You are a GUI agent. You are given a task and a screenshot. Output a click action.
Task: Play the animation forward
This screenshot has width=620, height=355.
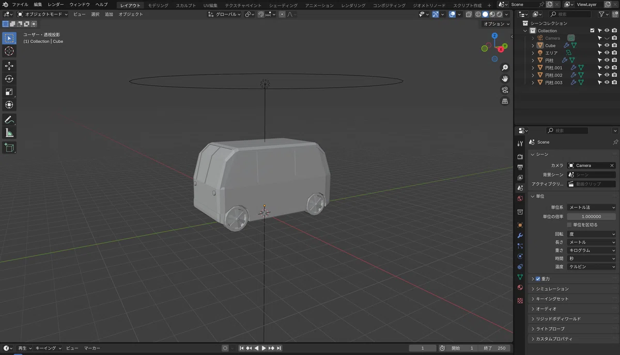[x=264, y=348]
